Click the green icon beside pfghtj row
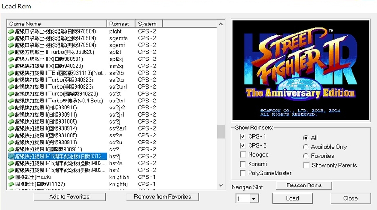The width and height of the screenshot is (377, 210). pyautogui.click(x=11, y=31)
